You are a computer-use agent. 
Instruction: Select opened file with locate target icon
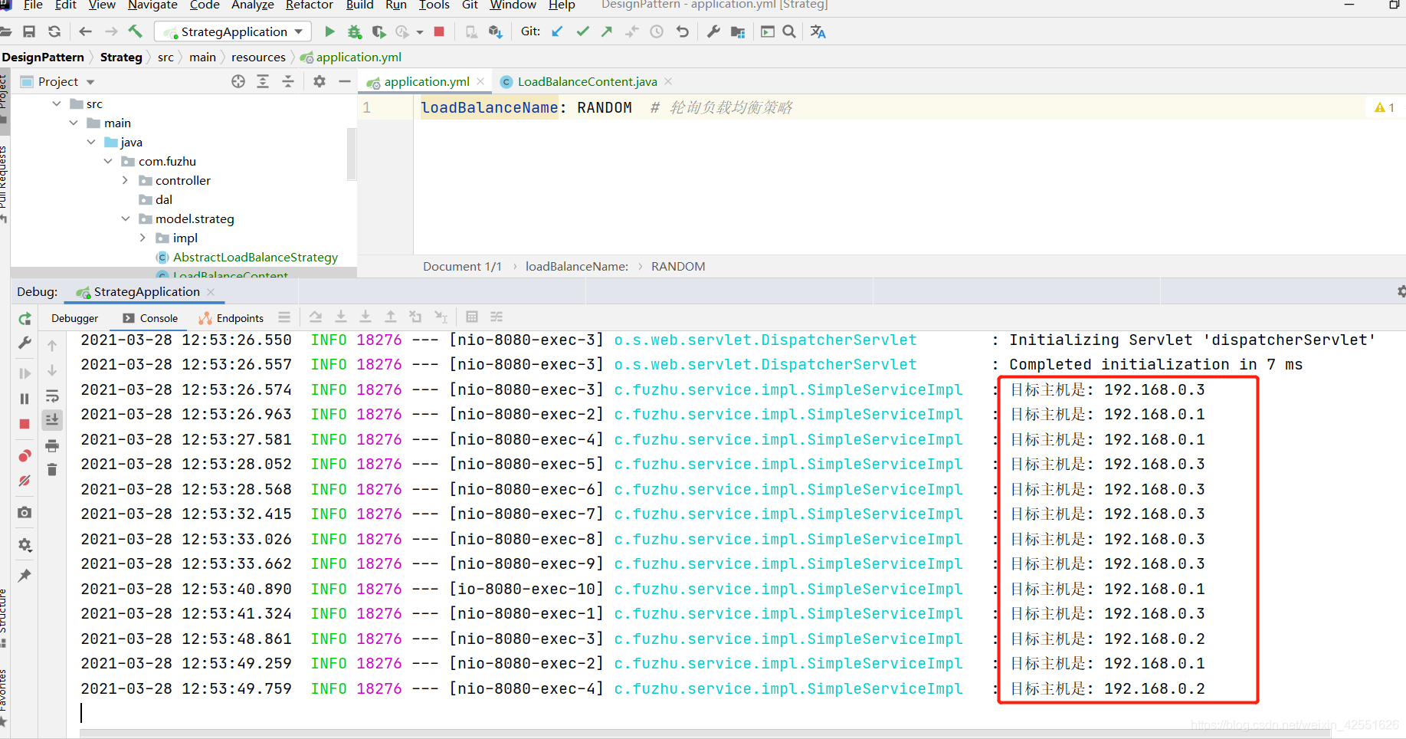238,81
